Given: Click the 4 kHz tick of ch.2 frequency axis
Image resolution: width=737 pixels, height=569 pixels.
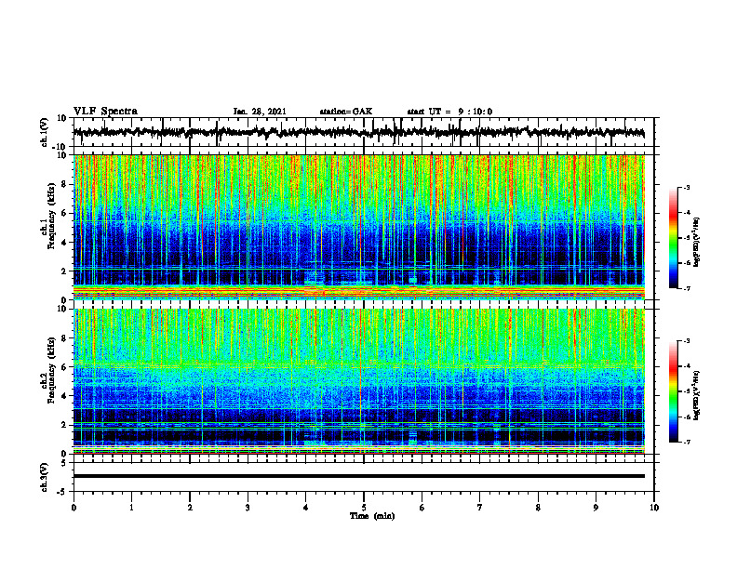Looking at the screenshot, I should pos(64,396).
